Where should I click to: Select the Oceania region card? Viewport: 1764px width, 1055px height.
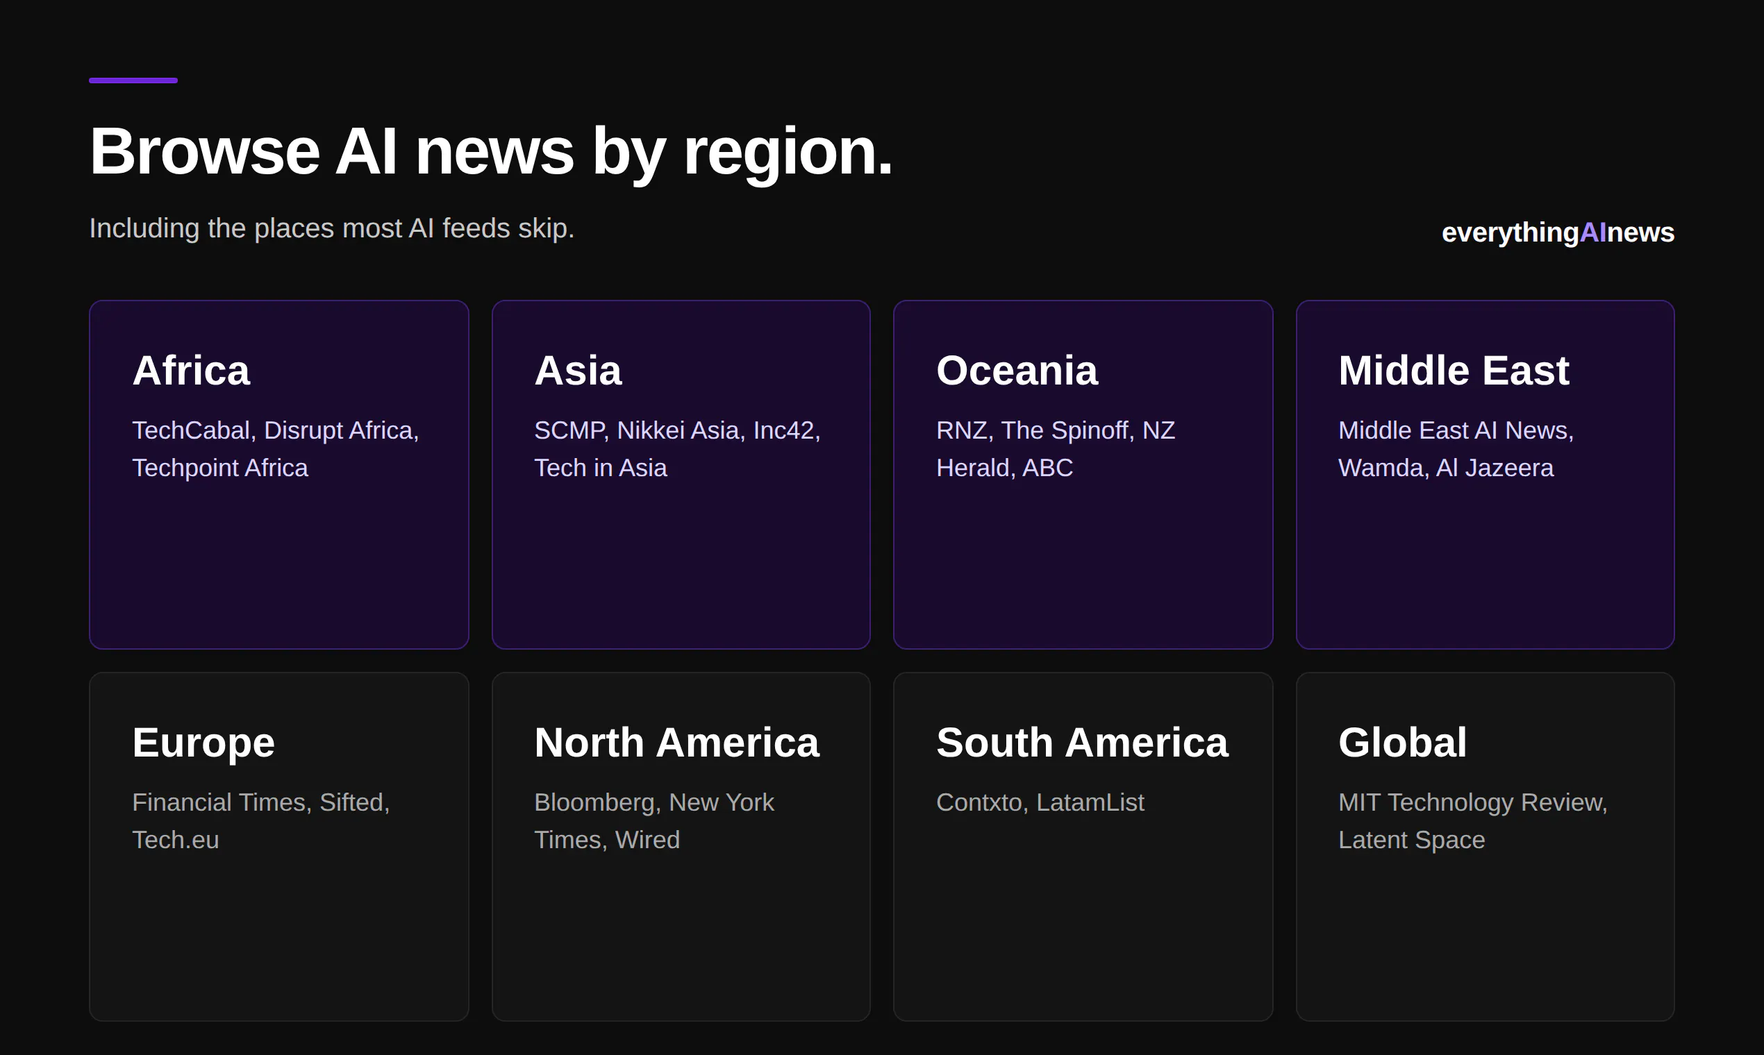point(1083,474)
